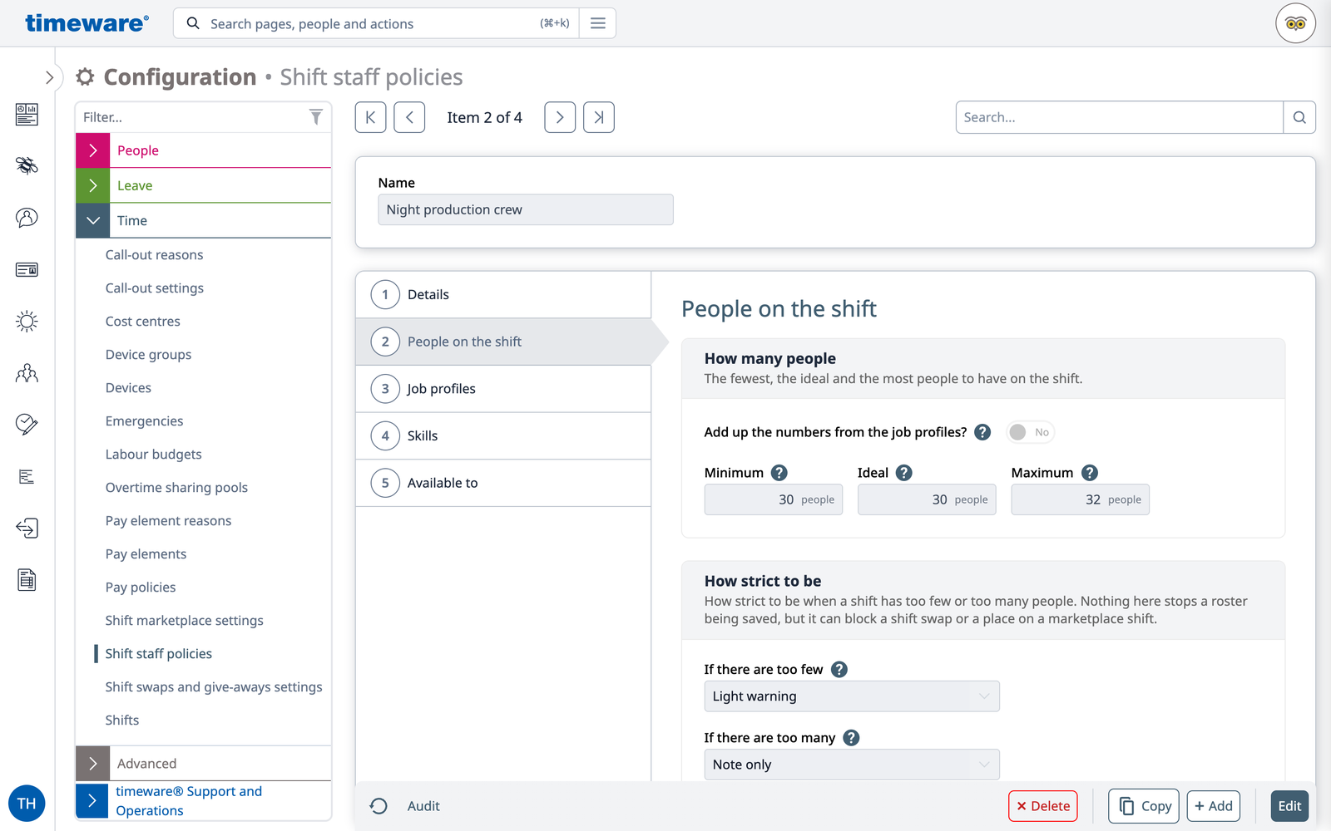Click the Delete button
The height and width of the screenshot is (831, 1331).
point(1043,806)
